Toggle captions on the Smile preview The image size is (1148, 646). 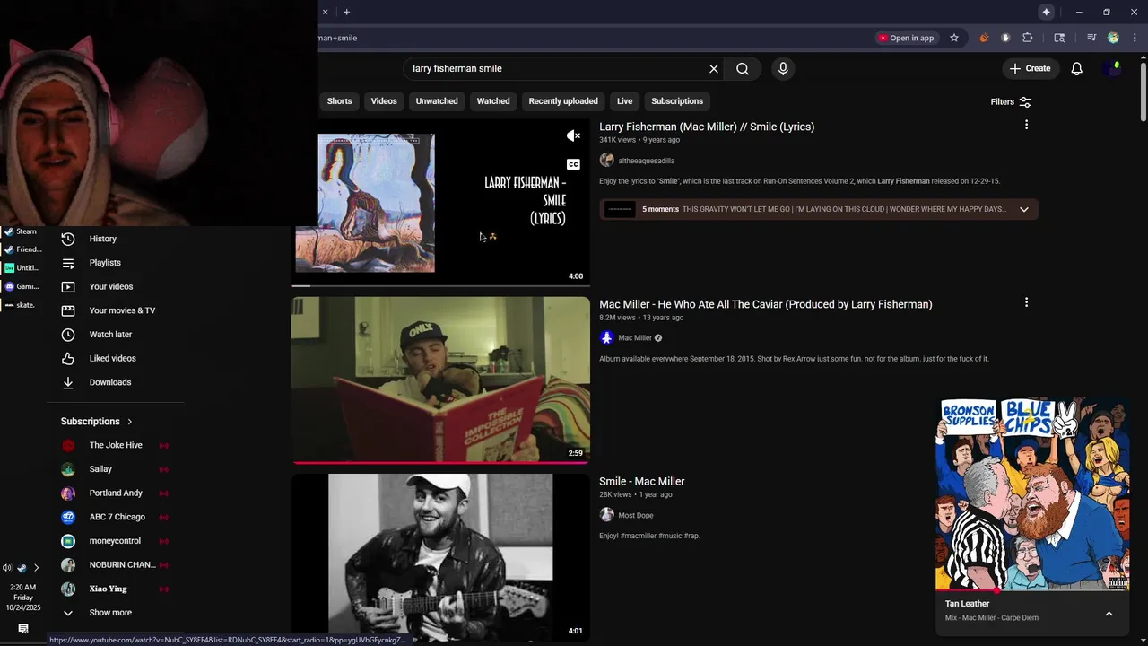(573, 164)
